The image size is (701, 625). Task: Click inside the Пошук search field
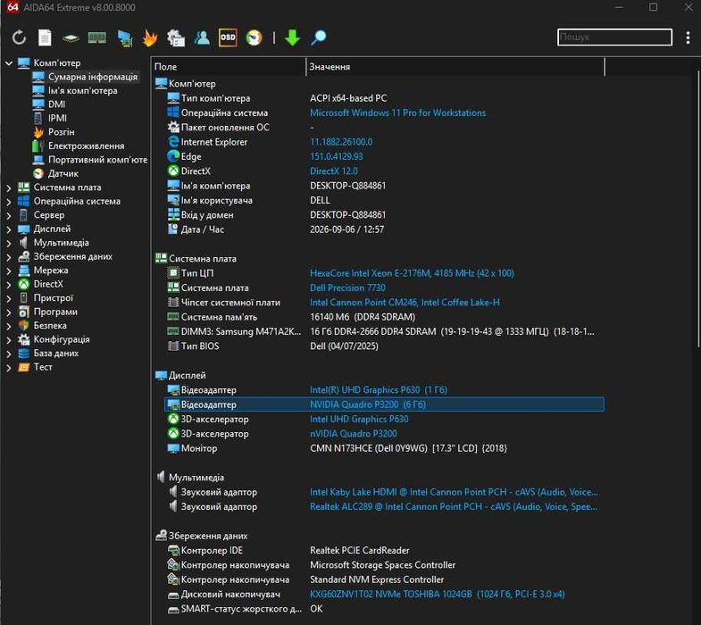(x=614, y=37)
